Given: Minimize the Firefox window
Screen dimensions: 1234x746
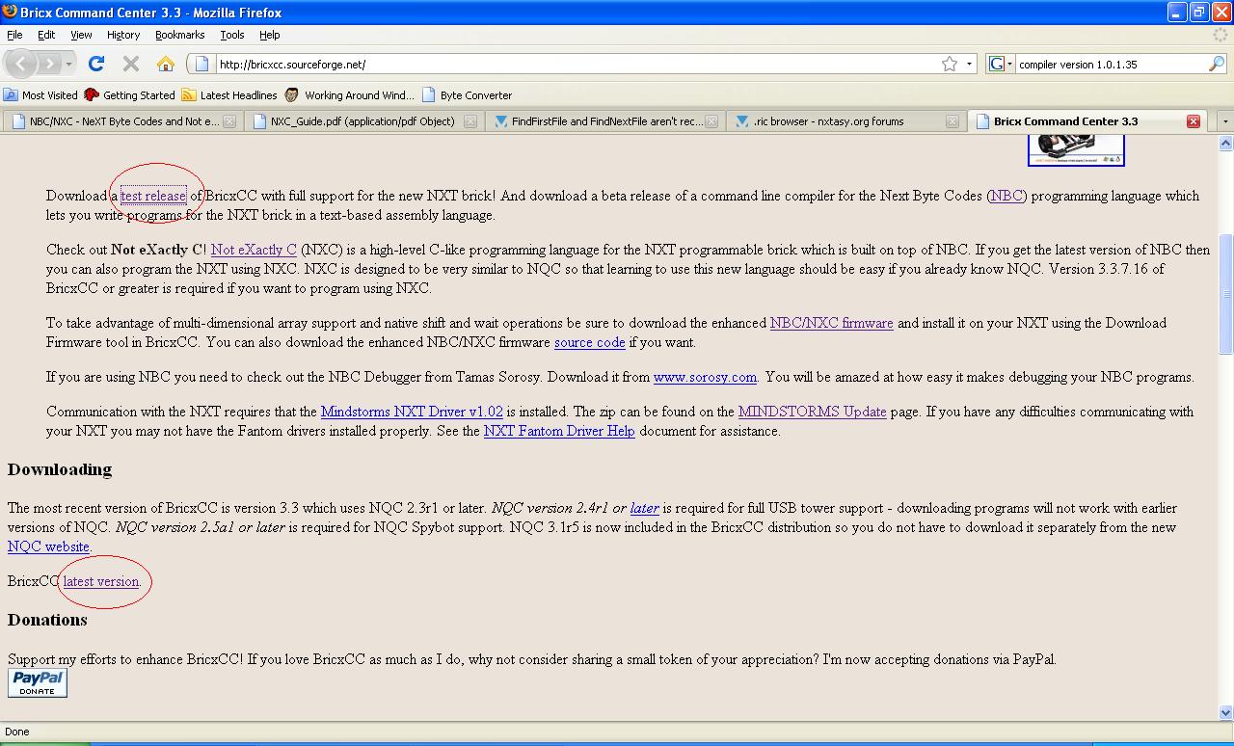Looking at the screenshot, I should tap(1177, 13).
